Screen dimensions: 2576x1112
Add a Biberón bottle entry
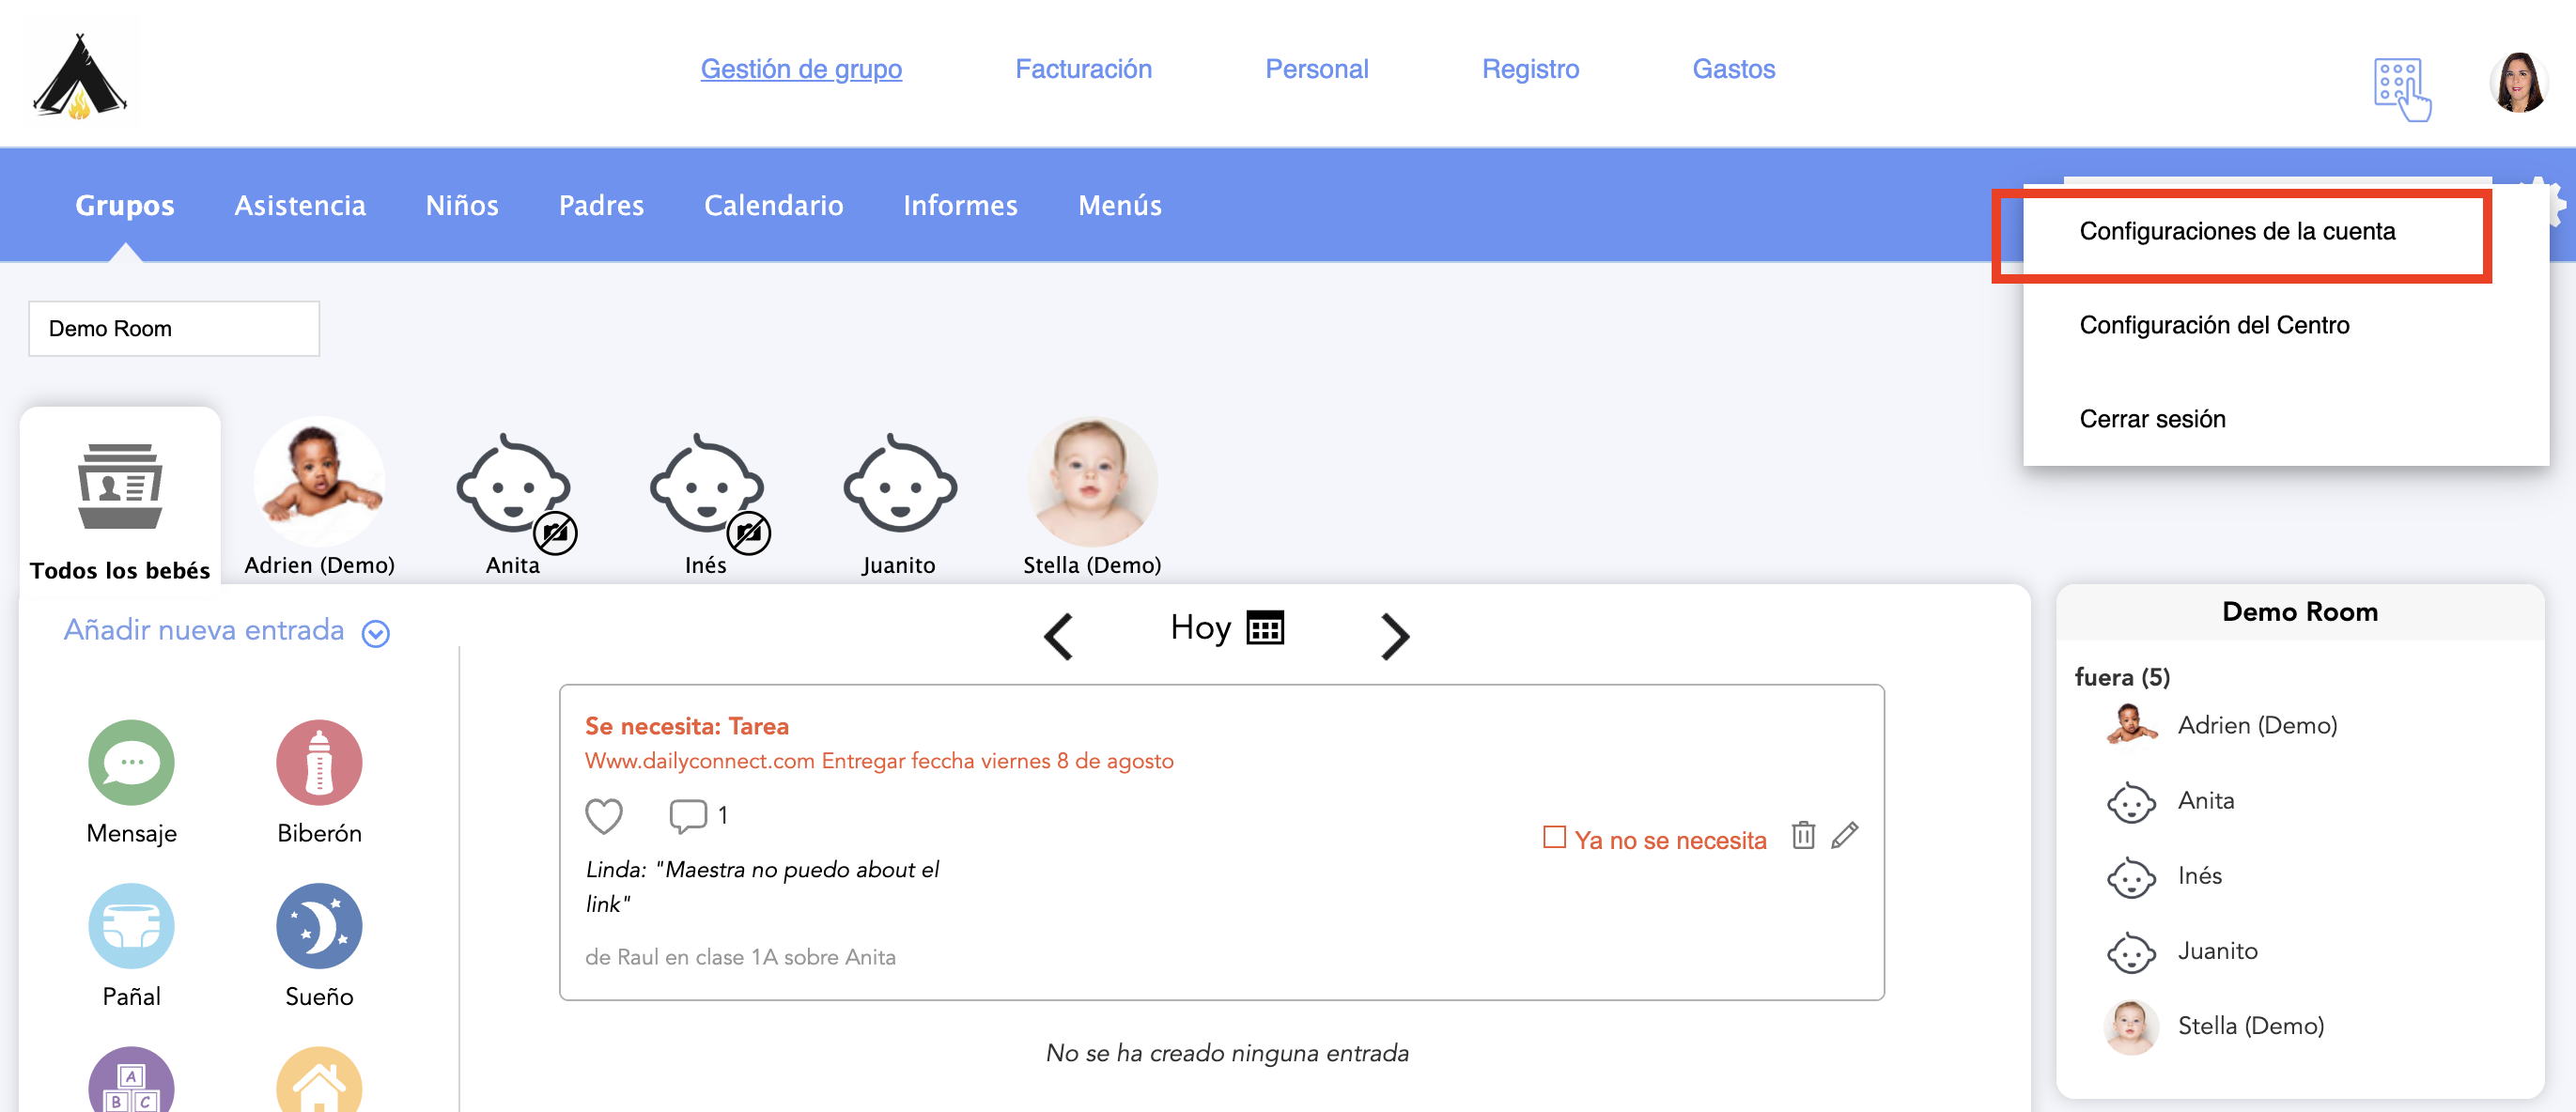319,762
